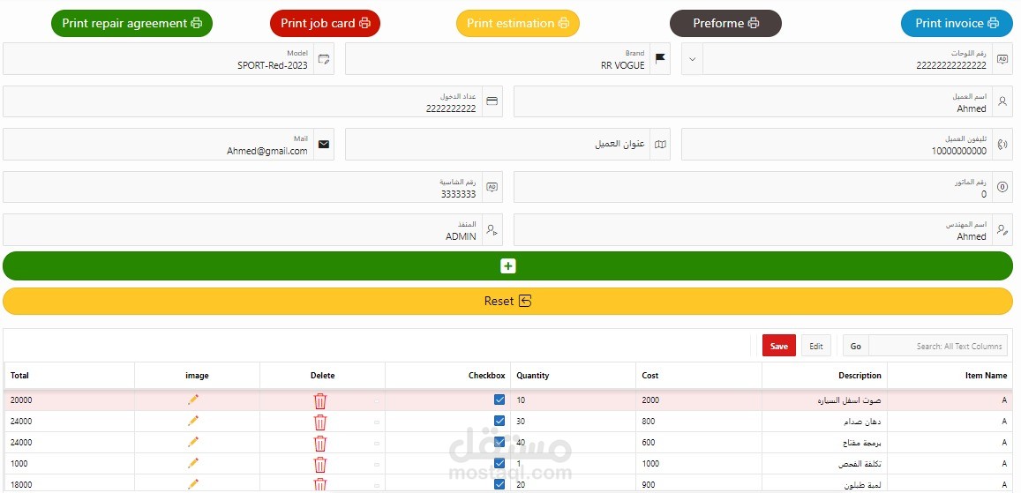Click the executor user icon beside ADMIN
This screenshot has height=493, width=1021.
(x=492, y=229)
